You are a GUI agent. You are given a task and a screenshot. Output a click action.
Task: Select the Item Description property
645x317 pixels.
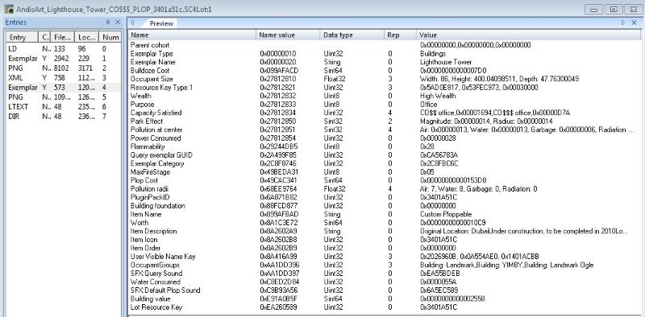[x=385, y=231]
